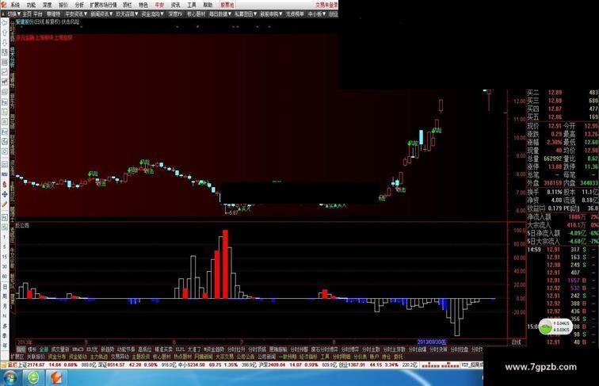Click the blue four-way arrows sidebar icon
This screenshot has width=599, height=386.
5,194
